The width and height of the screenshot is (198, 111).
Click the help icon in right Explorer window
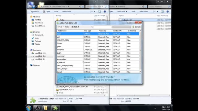(168, 12)
